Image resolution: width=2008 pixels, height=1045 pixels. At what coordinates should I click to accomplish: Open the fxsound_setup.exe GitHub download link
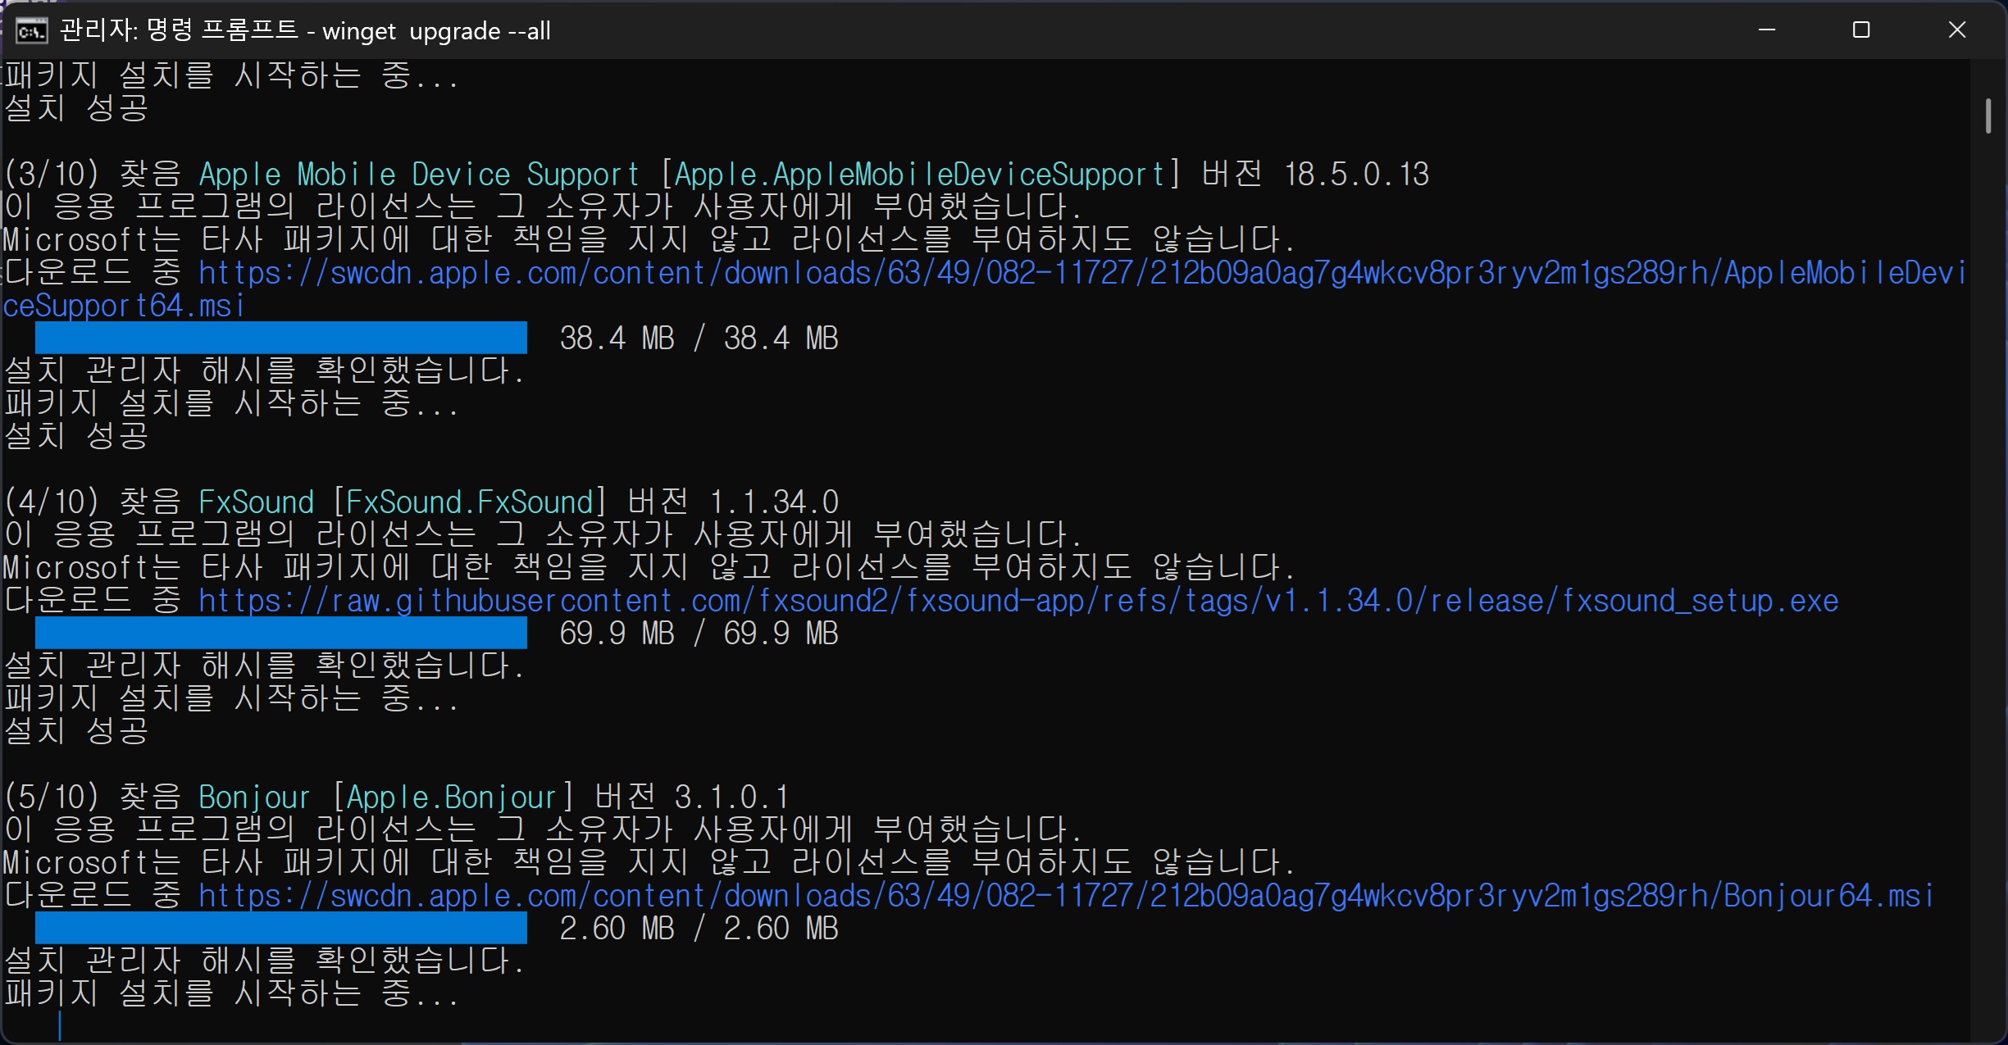1018,601
